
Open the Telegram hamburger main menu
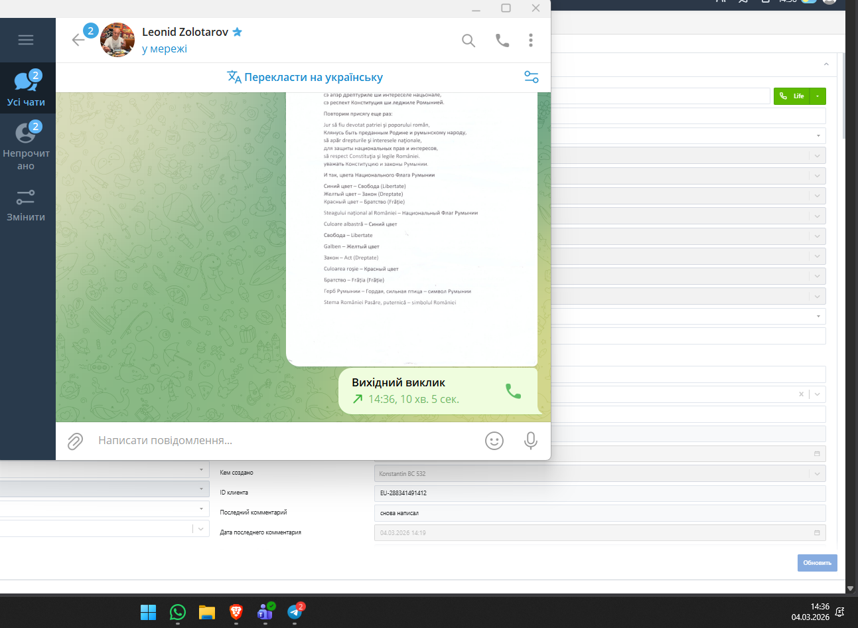pyautogui.click(x=26, y=40)
